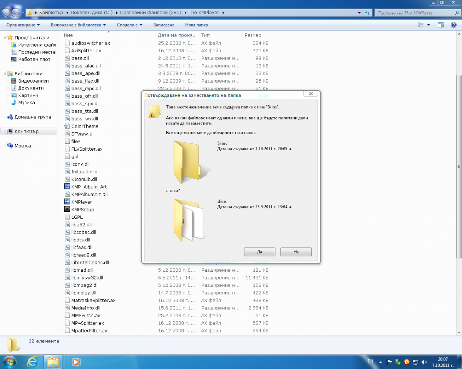Image resolution: width=462 pixels, height=369 pixels.
Task: Click Не to cancel the folder merge
Action: pos(296,252)
